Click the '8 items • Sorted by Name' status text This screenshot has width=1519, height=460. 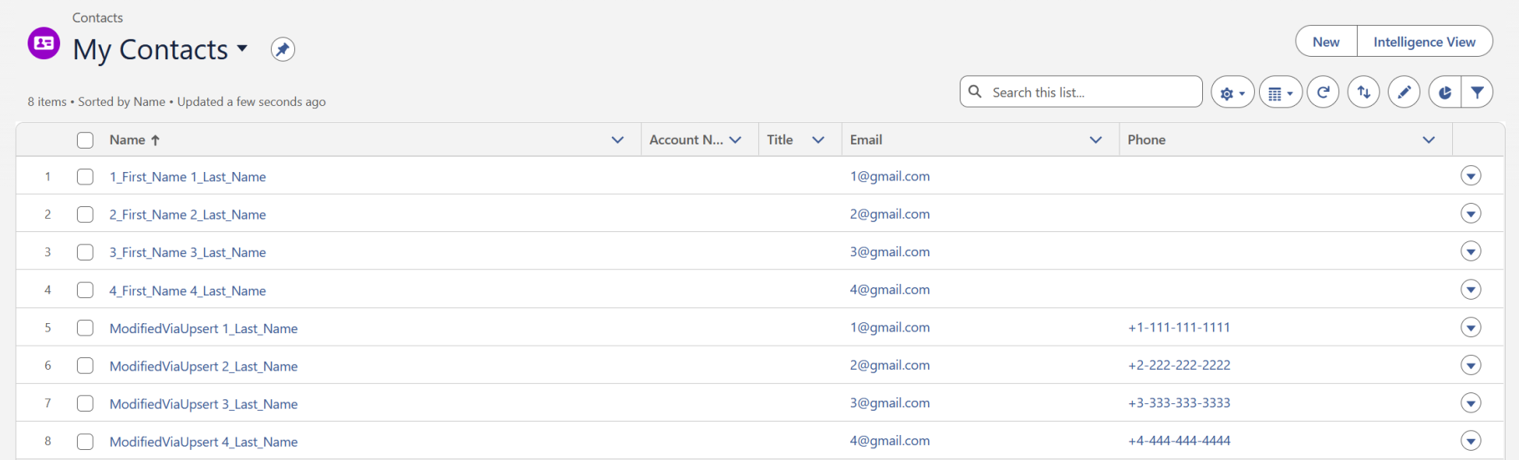pyautogui.click(x=96, y=102)
